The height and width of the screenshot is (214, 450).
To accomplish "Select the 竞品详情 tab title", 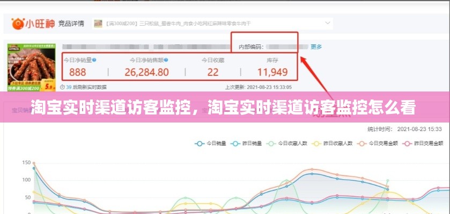I will pos(71,24).
